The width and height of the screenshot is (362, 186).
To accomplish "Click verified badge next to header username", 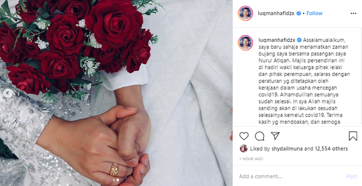I will pos(298,14).
